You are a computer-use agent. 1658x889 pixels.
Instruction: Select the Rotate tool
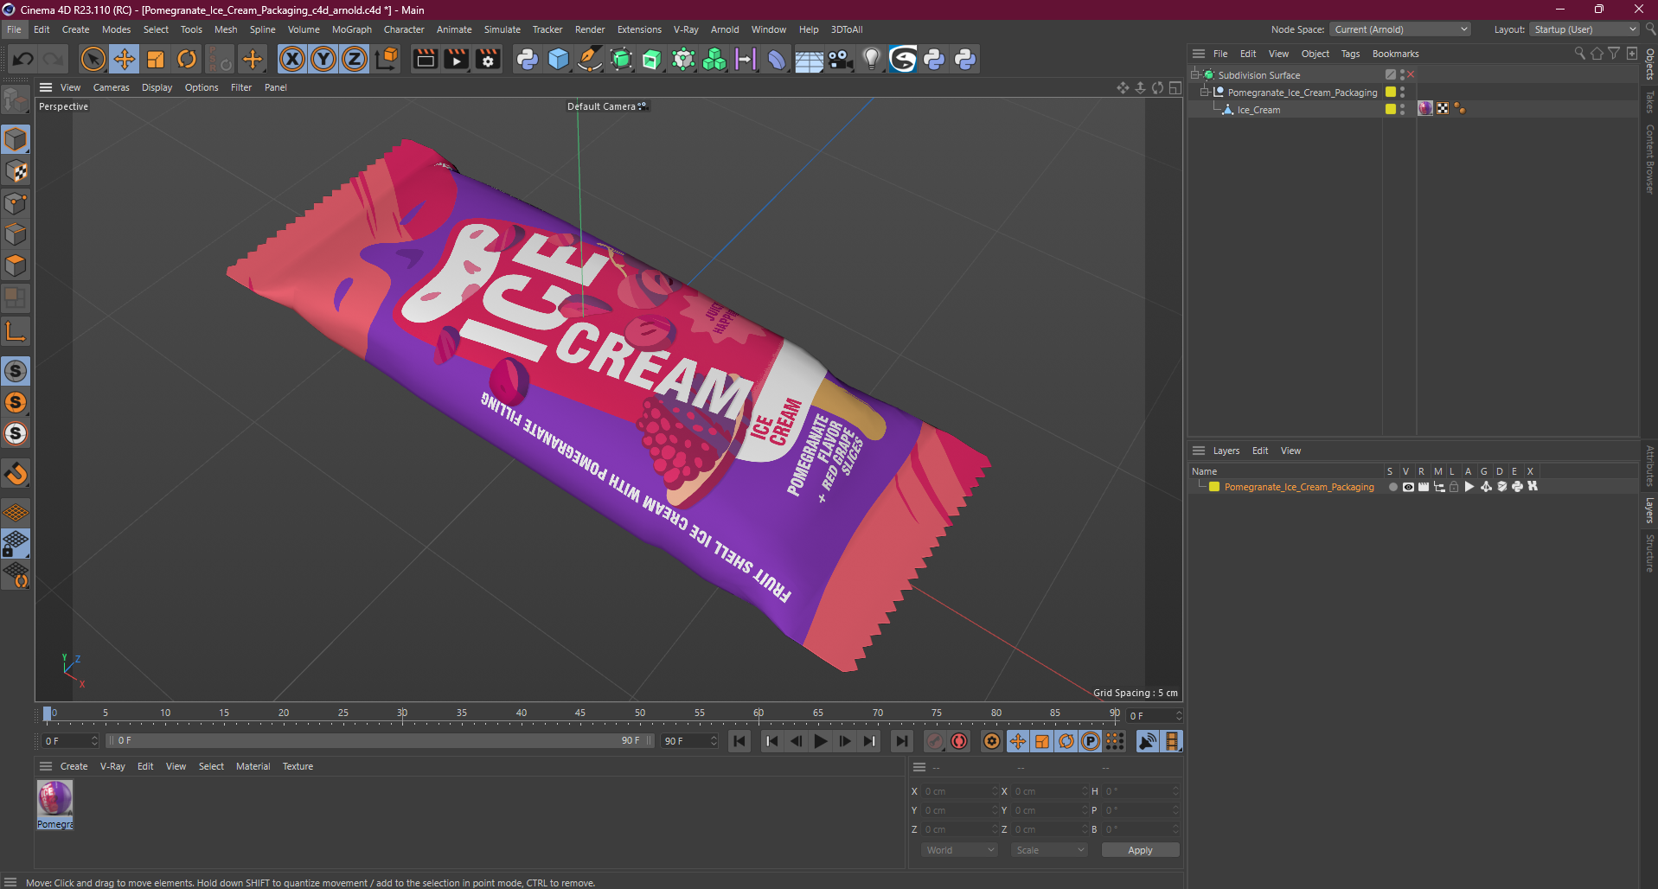tap(187, 59)
